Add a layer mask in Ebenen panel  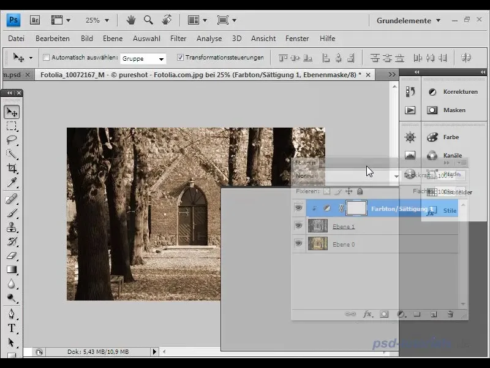tap(384, 314)
